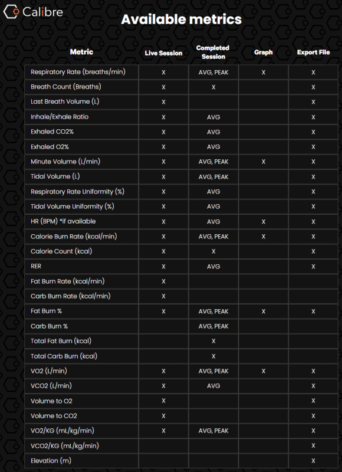Click the Respiratory Rate (breaths/min) row label
Image resolution: width=342 pixels, height=472 pixels.
click(x=78, y=72)
